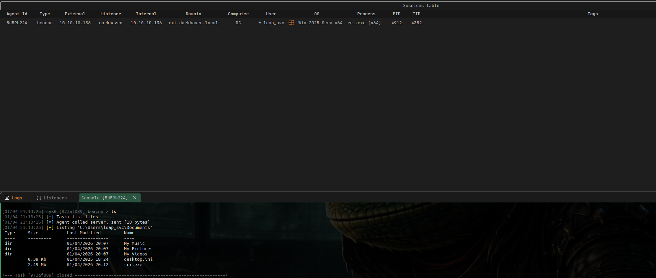
Task: Sort by Internal column header
Action: pos(146,14)
